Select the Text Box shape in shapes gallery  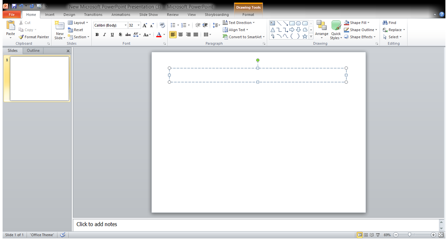coord(272,23)
